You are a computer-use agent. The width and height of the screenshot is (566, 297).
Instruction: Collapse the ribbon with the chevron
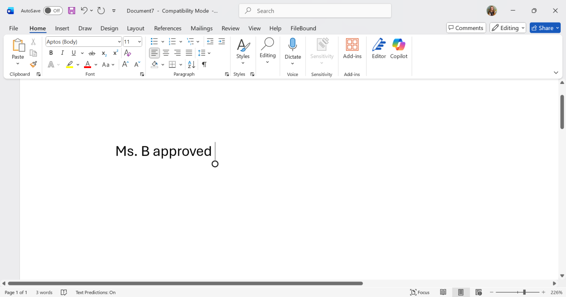556,72
